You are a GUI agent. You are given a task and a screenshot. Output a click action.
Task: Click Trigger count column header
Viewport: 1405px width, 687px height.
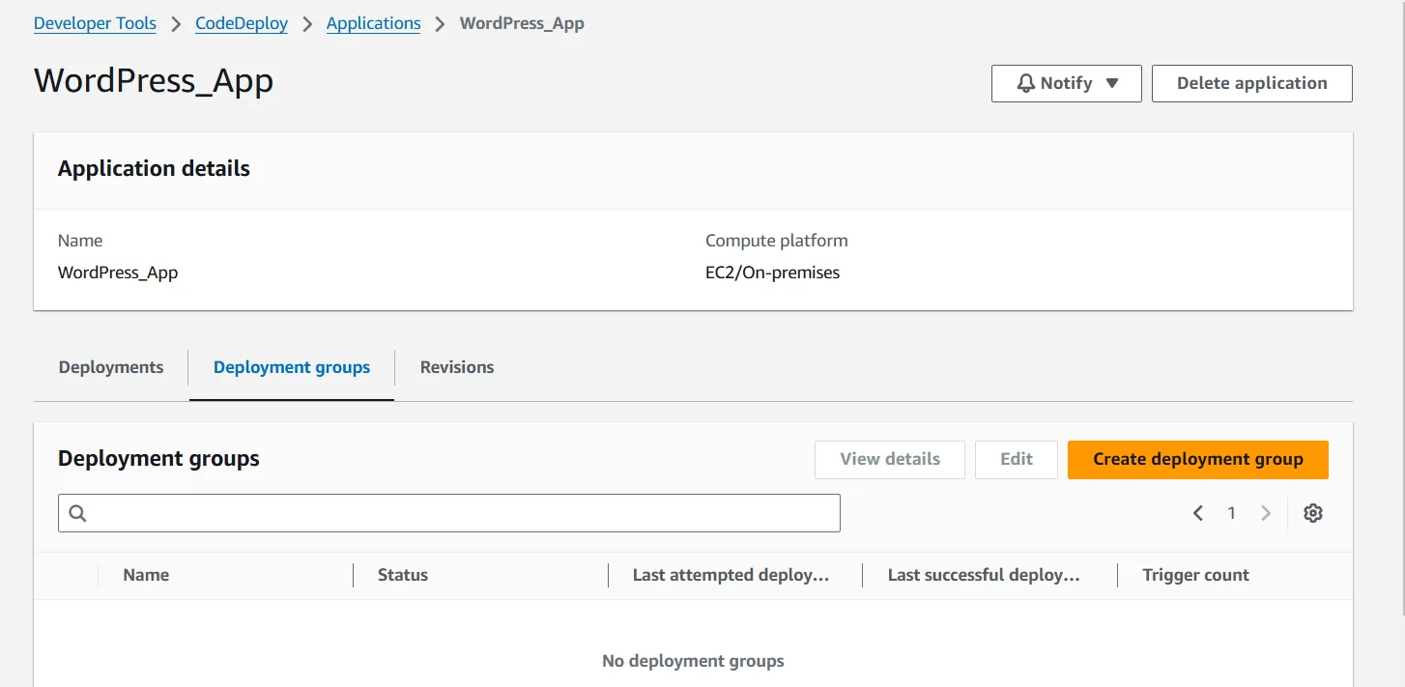[x=1196, y=575]
